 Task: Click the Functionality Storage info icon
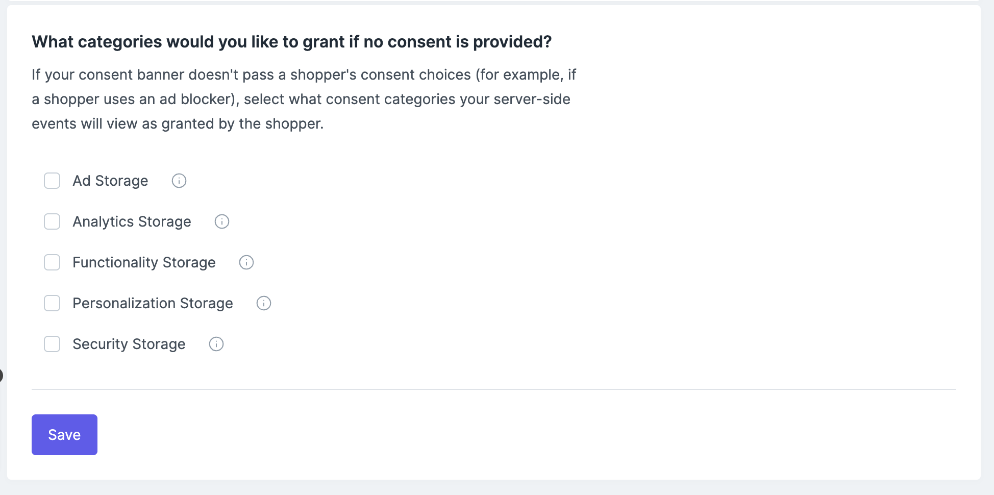coord(246,262)
